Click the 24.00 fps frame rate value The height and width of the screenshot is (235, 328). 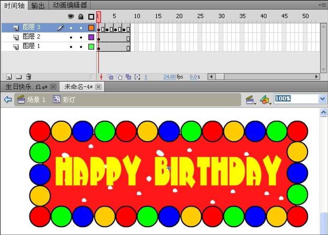pos(170,77)
